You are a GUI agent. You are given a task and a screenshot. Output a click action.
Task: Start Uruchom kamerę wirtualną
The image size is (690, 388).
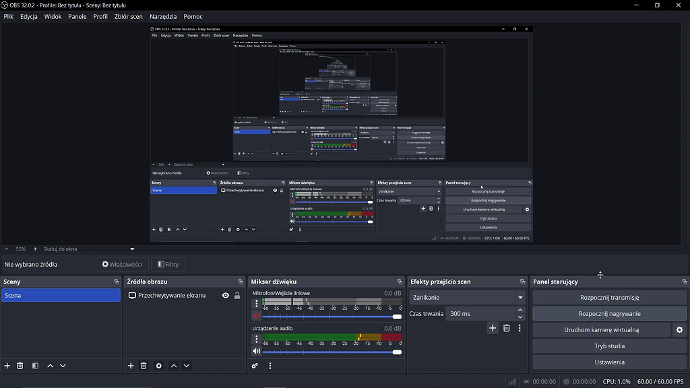tap(602, 330)
